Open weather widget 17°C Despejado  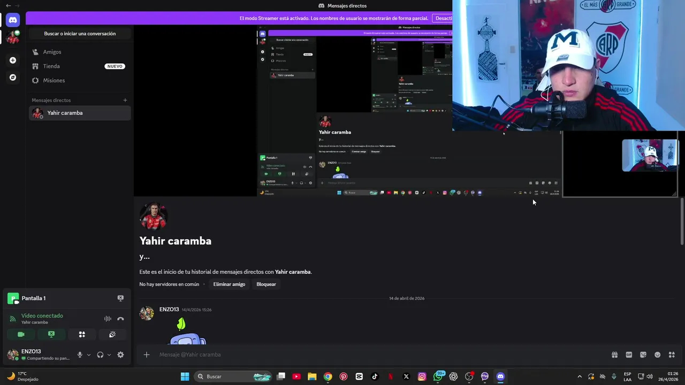22,376
